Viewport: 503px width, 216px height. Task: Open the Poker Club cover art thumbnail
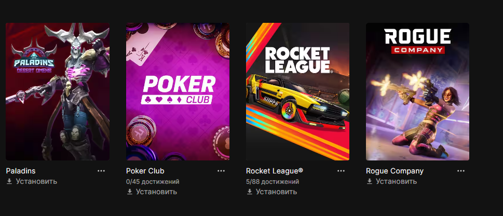pyautogui.click(x=178, y=91)
